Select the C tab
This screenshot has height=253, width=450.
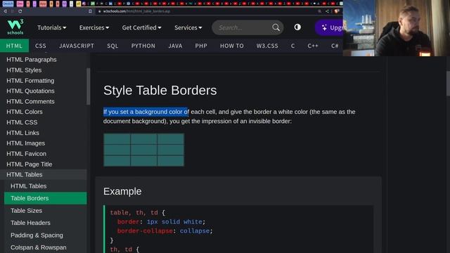coord(292,46)
